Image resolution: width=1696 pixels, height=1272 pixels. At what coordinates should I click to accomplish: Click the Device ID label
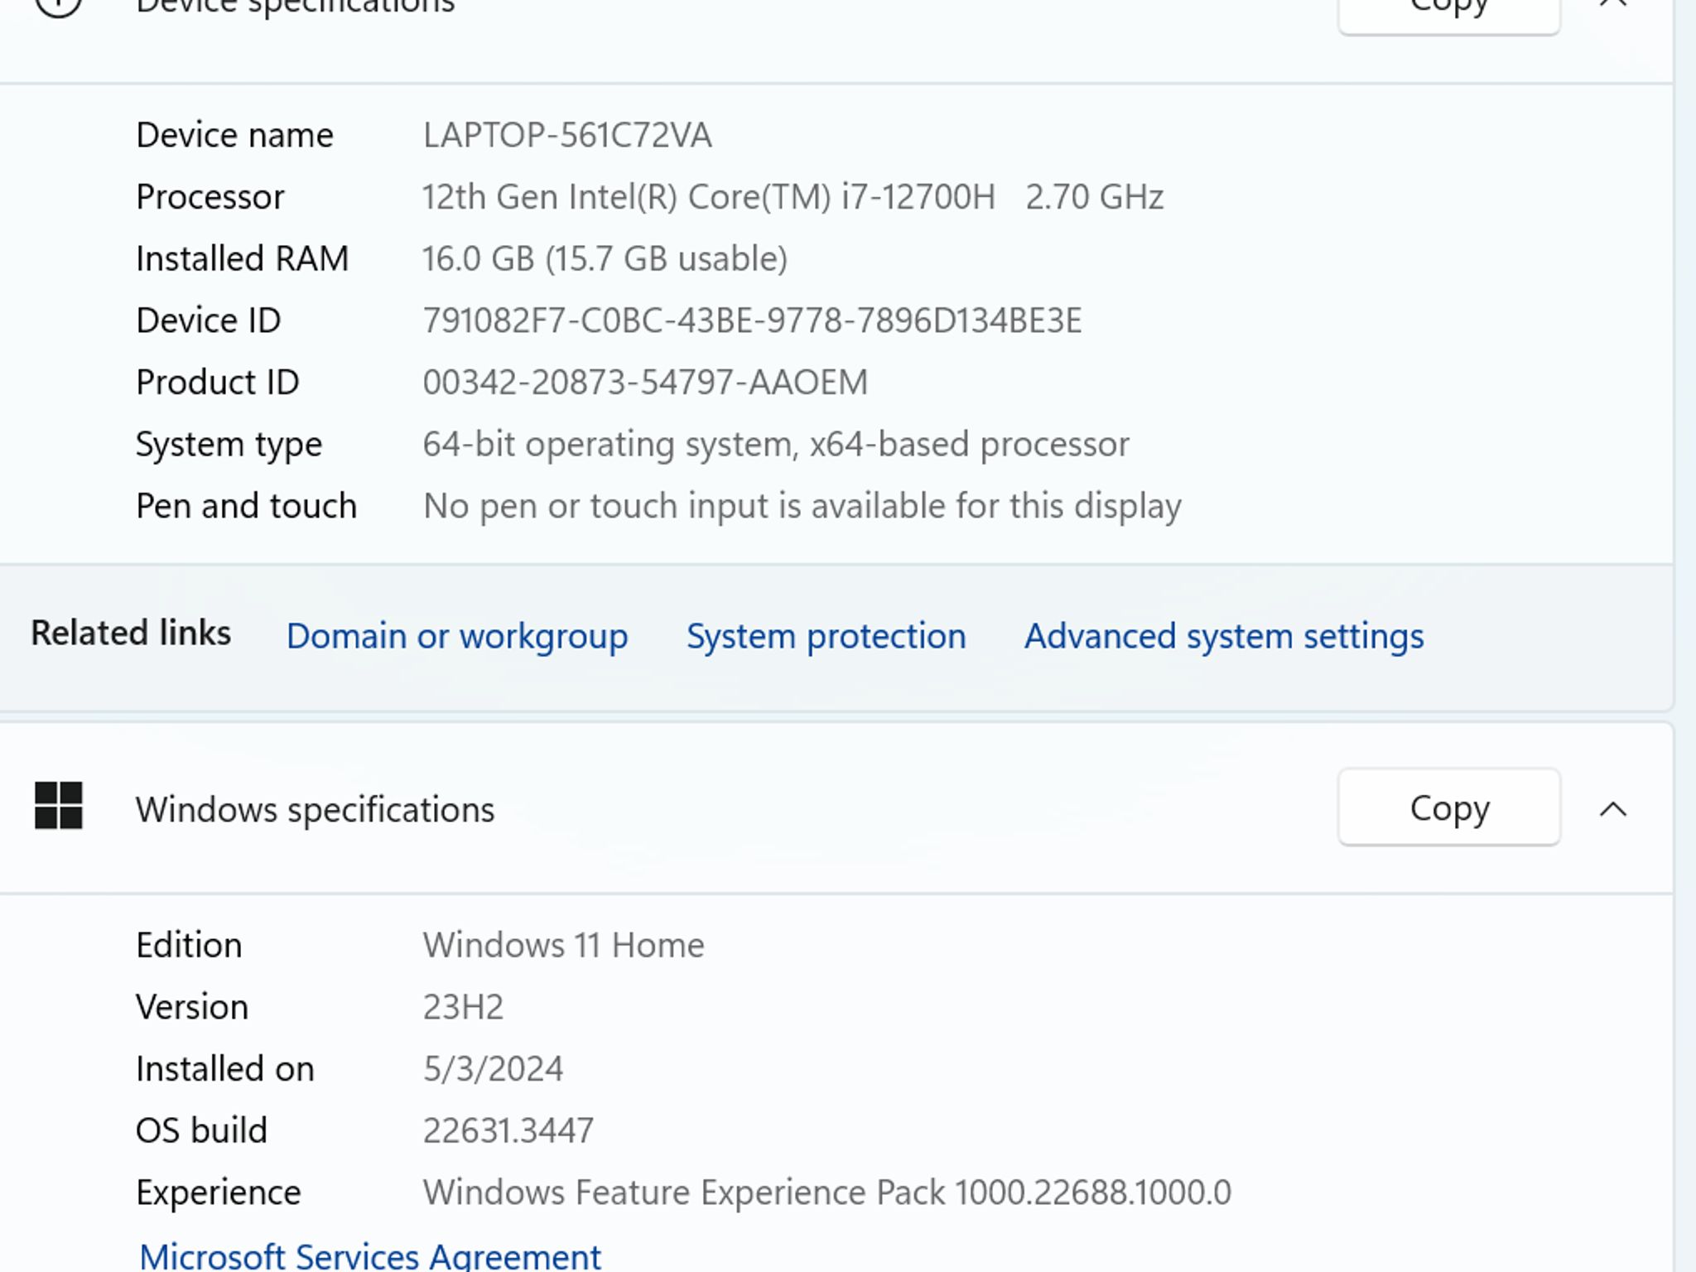(x=209, y=320)
